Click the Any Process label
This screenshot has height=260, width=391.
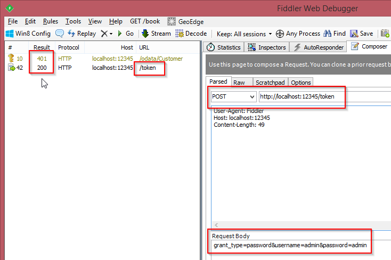tap(303, 34)
